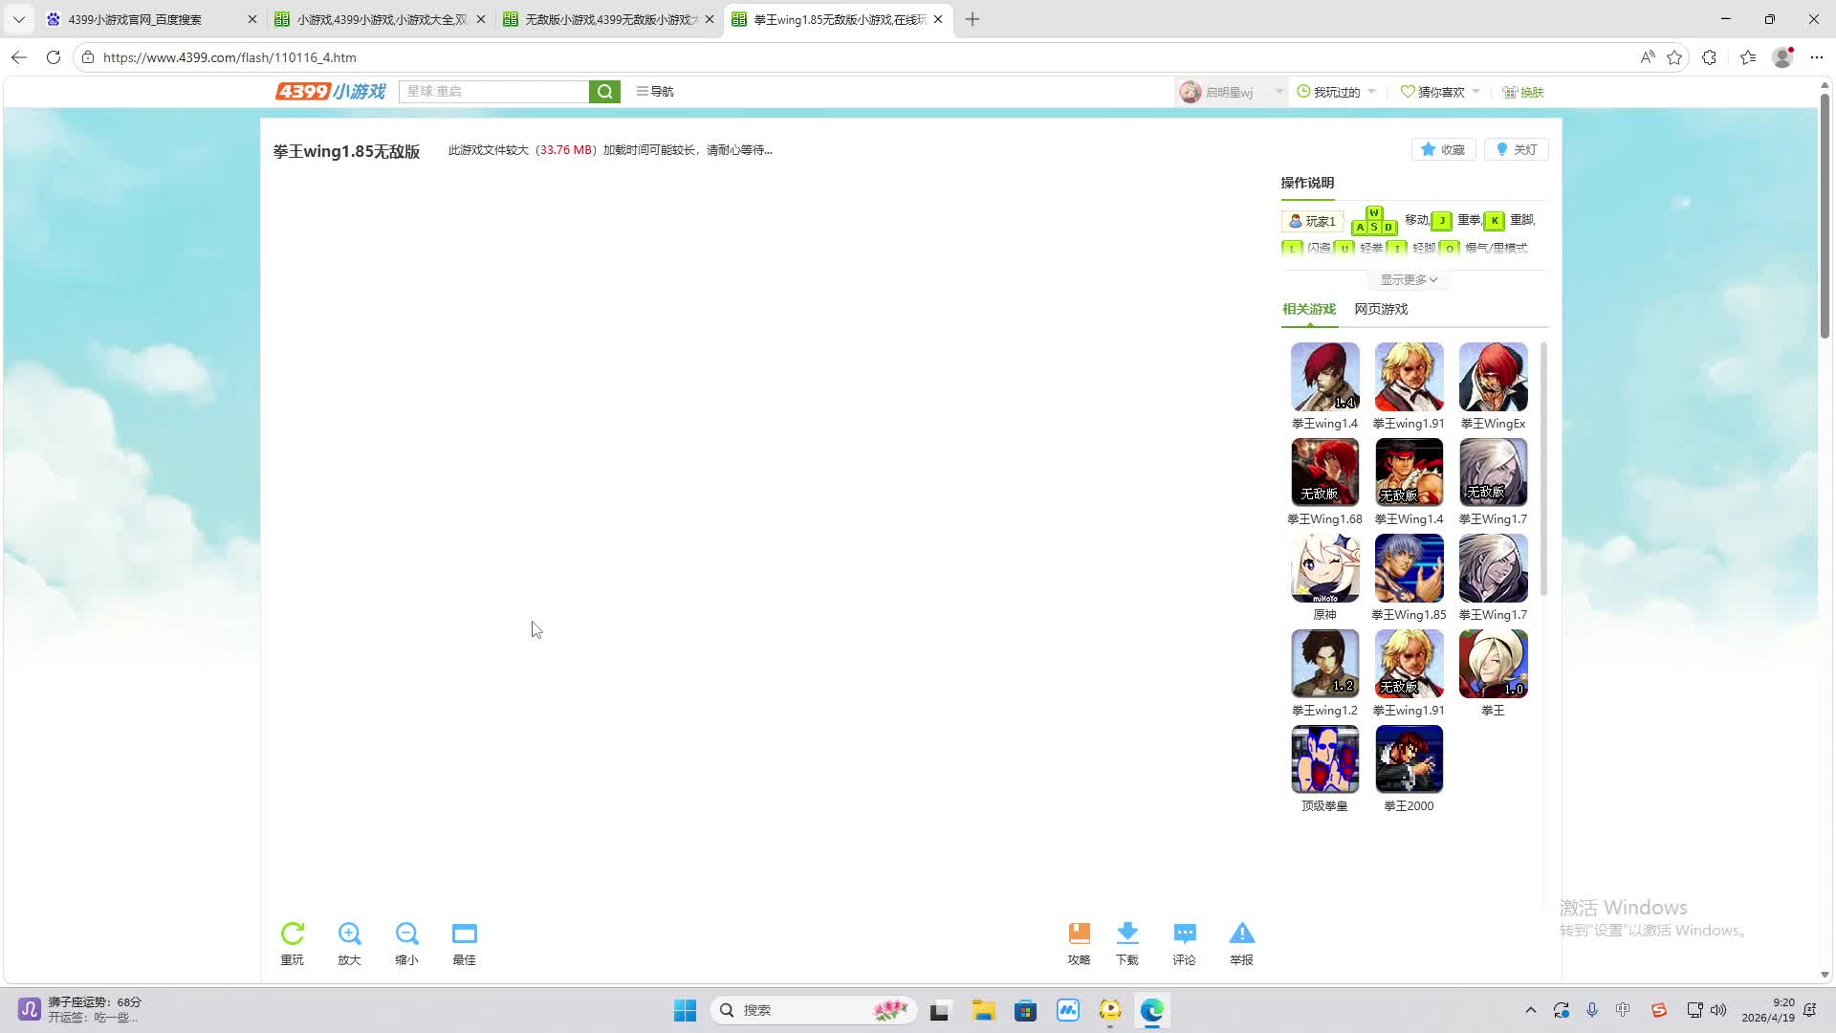The height and width of the screenshot is (1033, 1836).
Task: Open the Windows Start menu
Action: click(686, 1010)
